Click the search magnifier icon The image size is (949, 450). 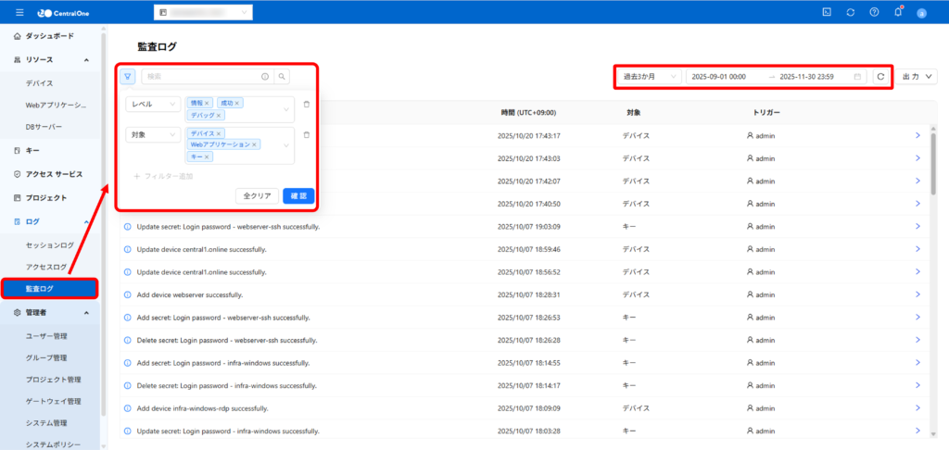282,77
